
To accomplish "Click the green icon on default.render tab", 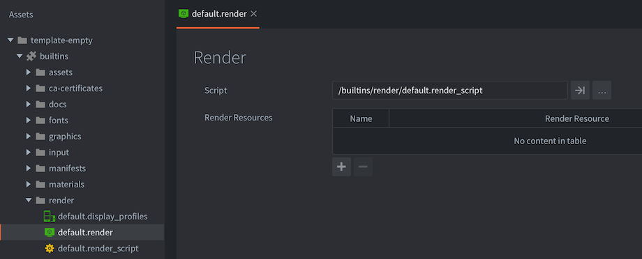I will click(x=184, y=13).
